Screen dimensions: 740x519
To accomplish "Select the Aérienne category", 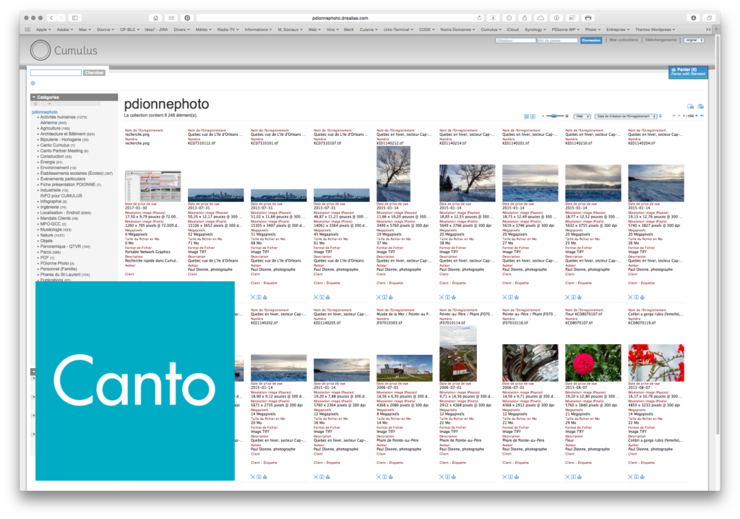I will [x=53, y=123].
